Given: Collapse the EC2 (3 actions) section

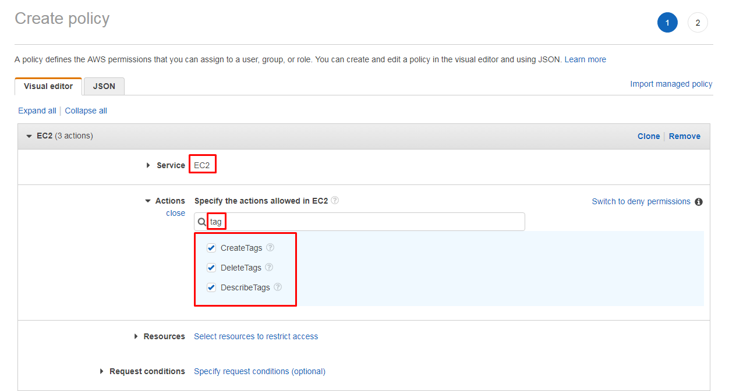Looking at the screenshot, I should [29, 136].
